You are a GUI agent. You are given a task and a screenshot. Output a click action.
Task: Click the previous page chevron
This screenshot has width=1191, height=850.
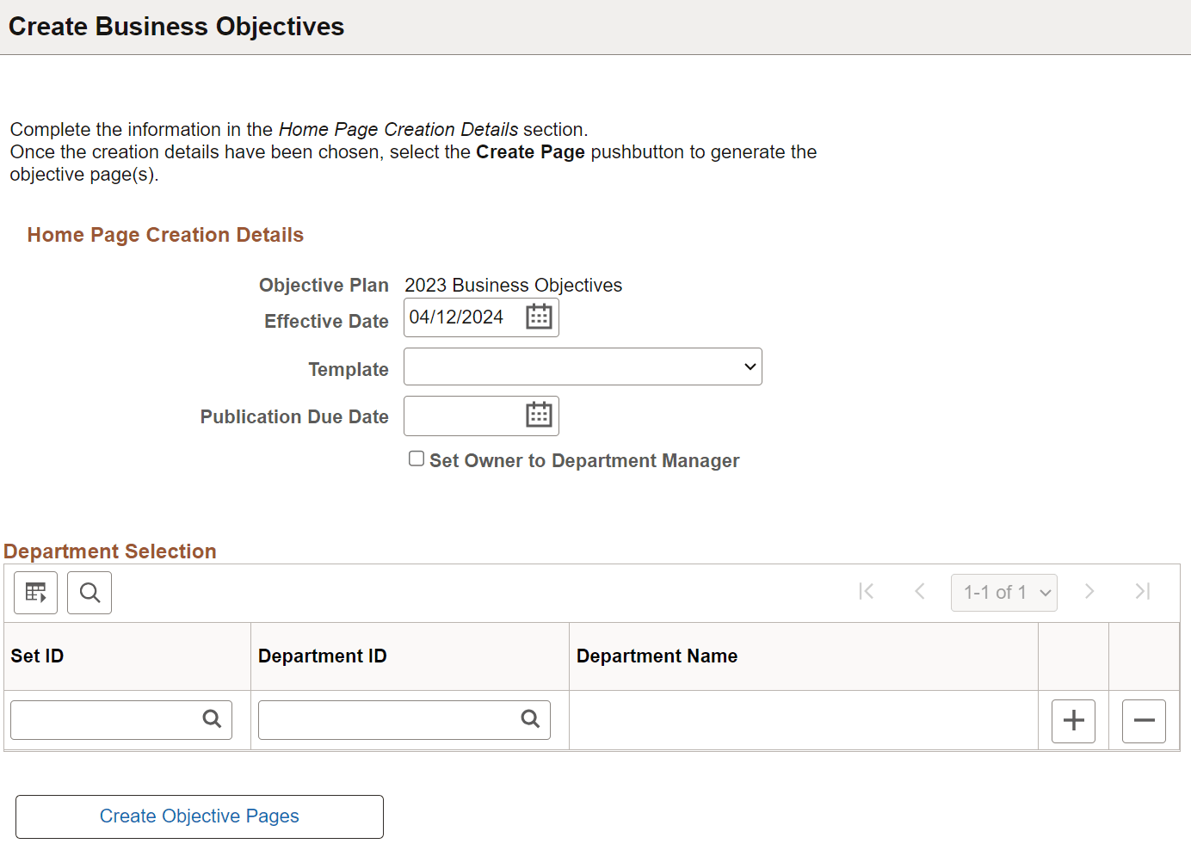point(919,592)
